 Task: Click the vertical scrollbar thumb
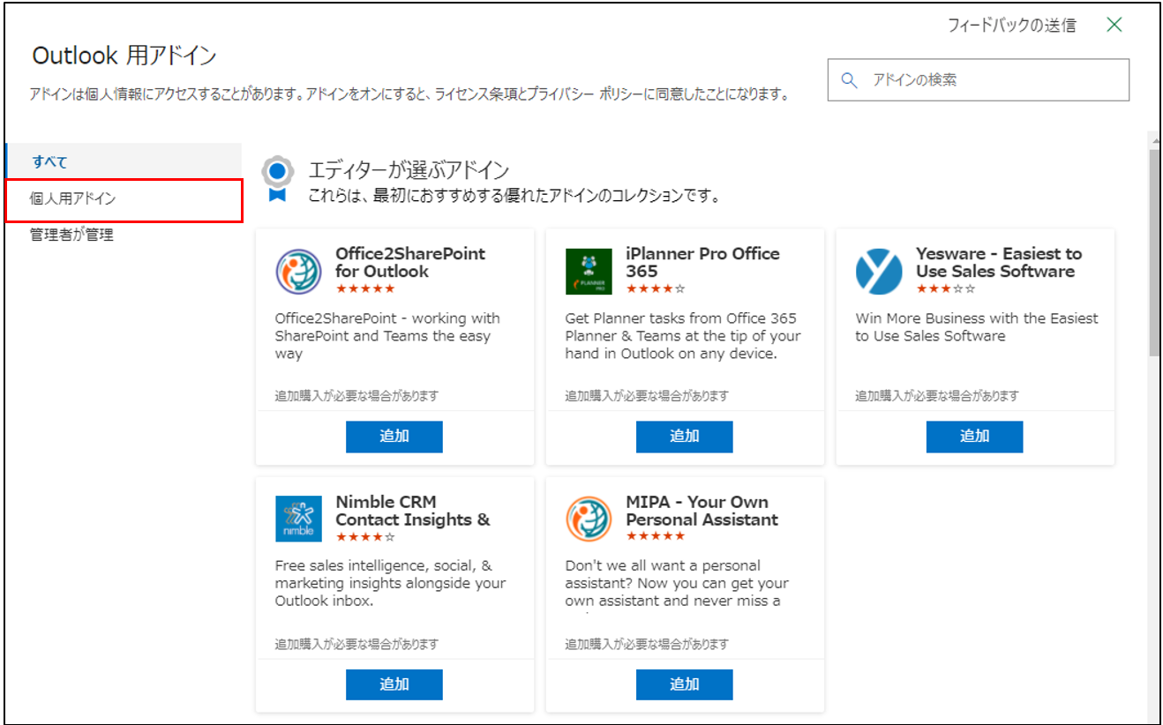point(1154,252)
